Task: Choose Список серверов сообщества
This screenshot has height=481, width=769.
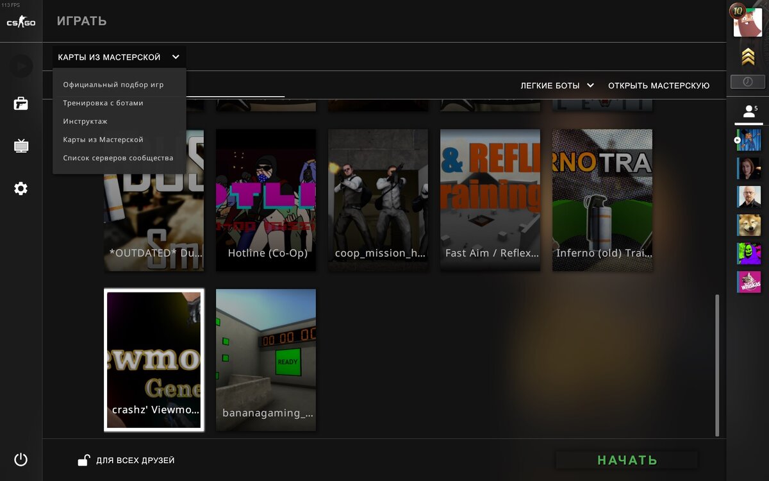Action: 118,158
